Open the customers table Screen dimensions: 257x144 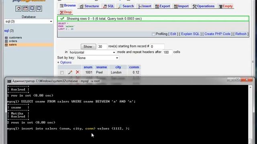(15, 38)
